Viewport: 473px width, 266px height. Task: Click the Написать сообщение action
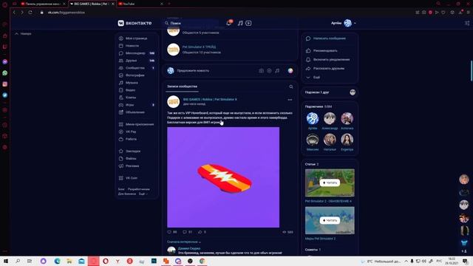pyautogui.click(x=329, y=38)
